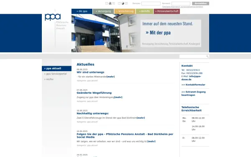
Task: Decrease font size with the first minus icon
Action: (107, 3)
